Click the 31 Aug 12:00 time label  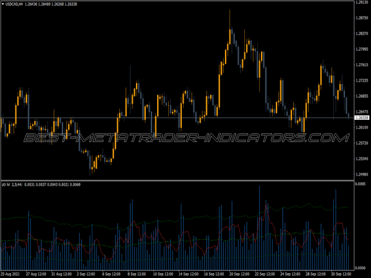61,274
